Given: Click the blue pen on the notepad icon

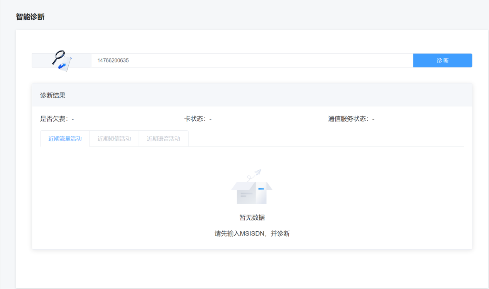Looking at the screenshot, I should click(62, 66).
